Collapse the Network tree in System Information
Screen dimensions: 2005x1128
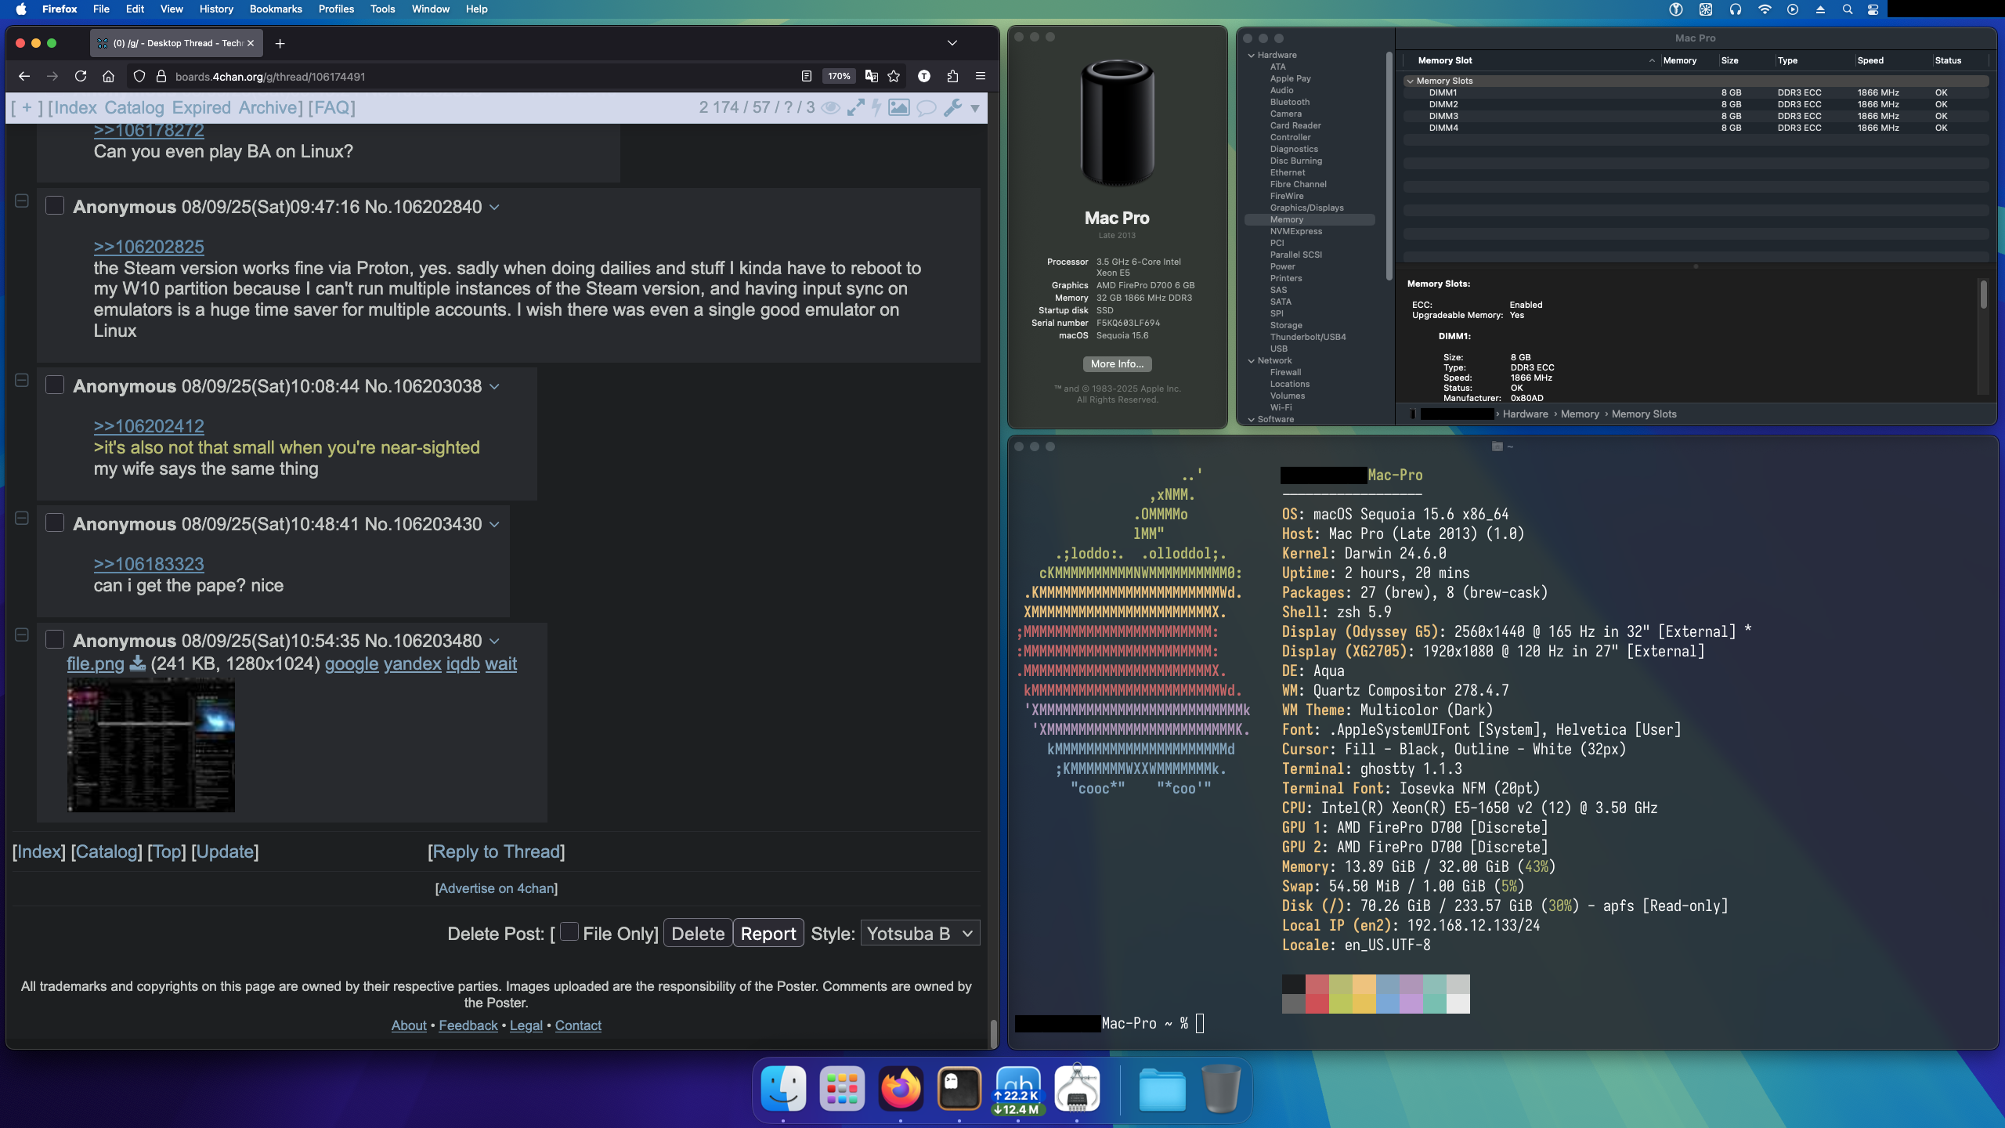[1252, 361]
